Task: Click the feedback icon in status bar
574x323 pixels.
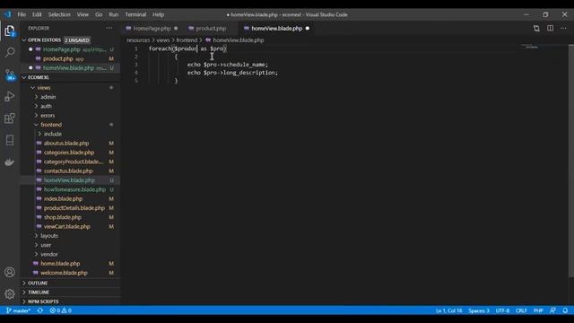Action: click(552, 310)
